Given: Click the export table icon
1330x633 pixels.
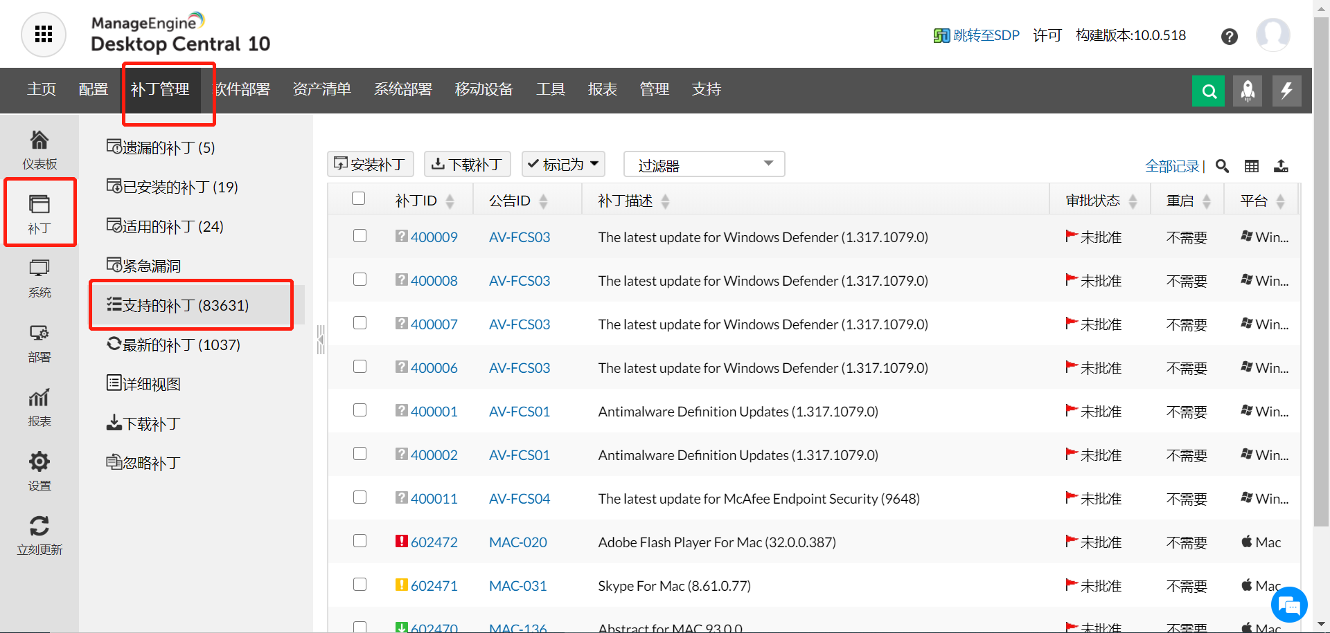Looking at the screenshot, I should pyautogui.click(x=1281, y=166).
